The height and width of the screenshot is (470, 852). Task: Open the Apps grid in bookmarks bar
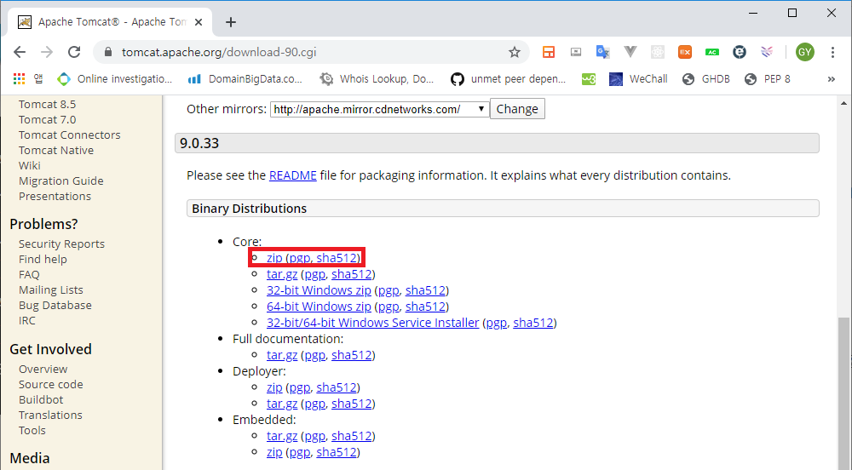19,78
